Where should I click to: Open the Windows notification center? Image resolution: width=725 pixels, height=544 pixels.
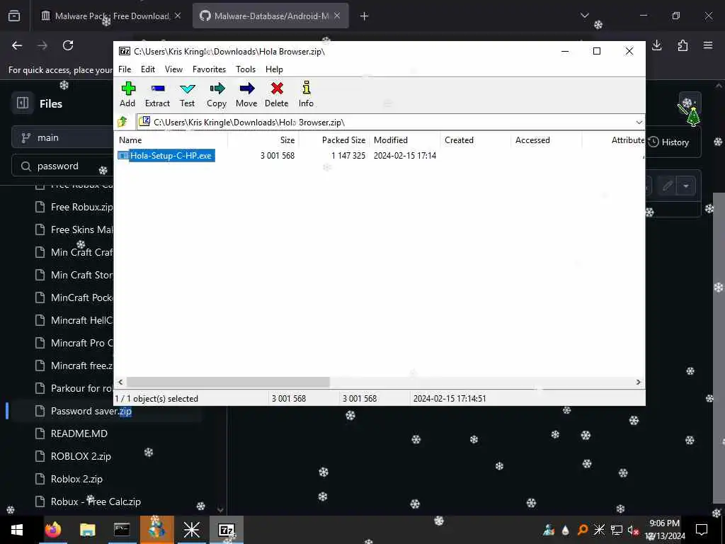(x=702, y=530)
